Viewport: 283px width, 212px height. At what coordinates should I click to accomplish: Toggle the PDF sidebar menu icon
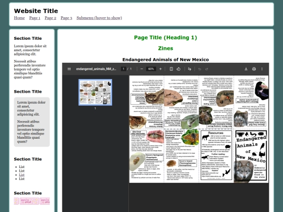coord(69,69)
